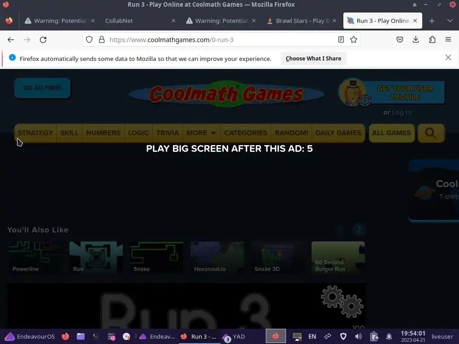This screenshot has width=459, height=344.
Task: Open the Snake 3D game thumbnail
Action: click(277, 258)
